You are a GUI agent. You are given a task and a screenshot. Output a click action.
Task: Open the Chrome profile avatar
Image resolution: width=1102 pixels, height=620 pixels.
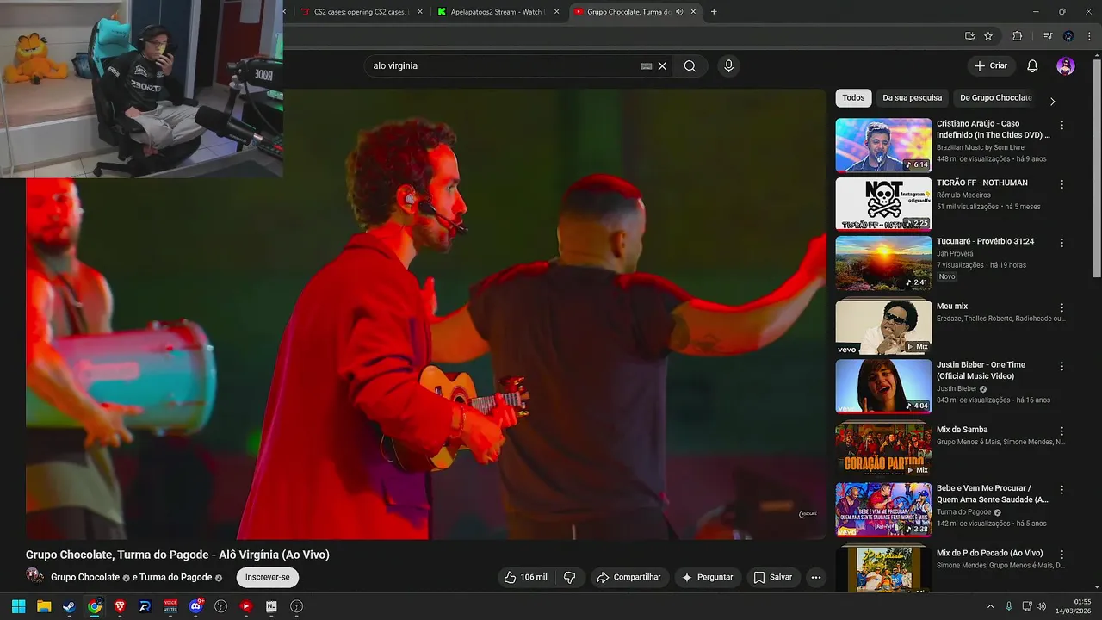(x=1068, y=36)
